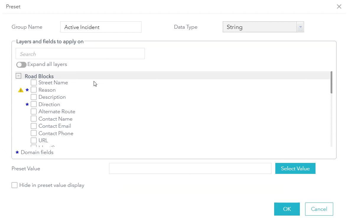Viewport: 348px width, 220px height.
Task: Click the layers list scrollbar
Action: point(331,83)
